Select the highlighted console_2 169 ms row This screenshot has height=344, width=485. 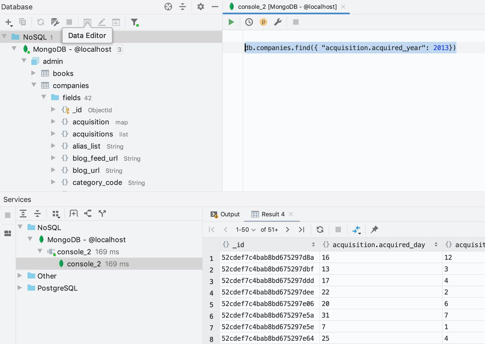pyautogui.click(x=109, y=264)
